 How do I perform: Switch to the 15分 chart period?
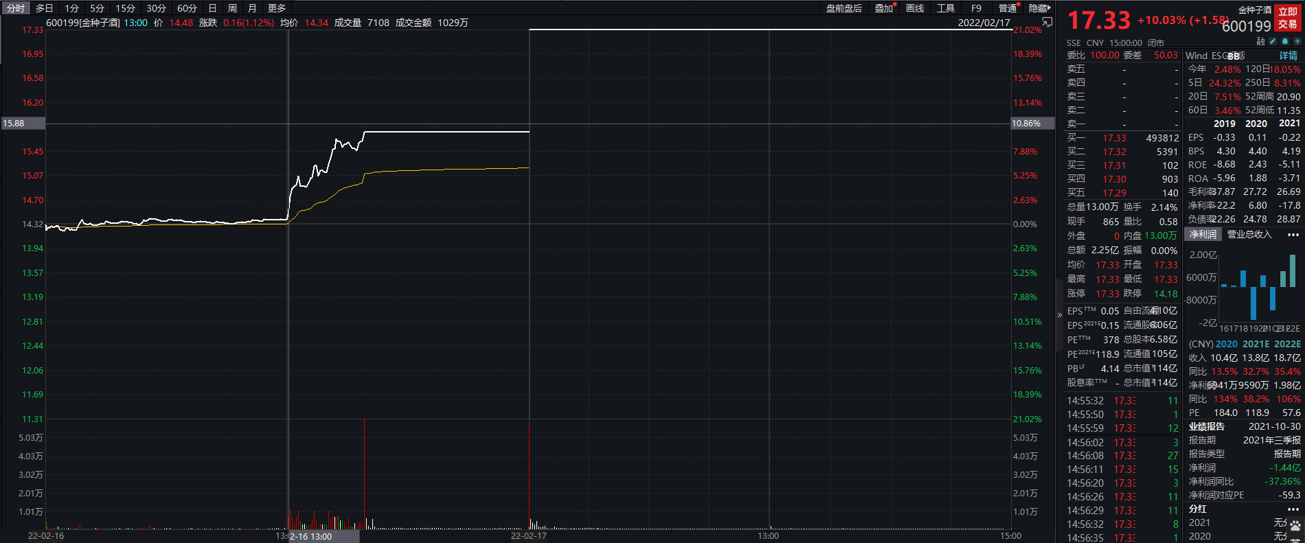coord(125,8)
